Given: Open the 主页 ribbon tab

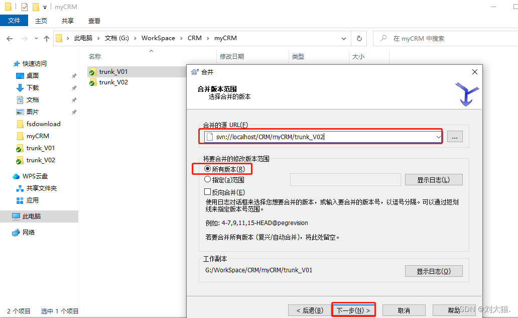Looking at the screenshot, I should click(x=41, y=21).
